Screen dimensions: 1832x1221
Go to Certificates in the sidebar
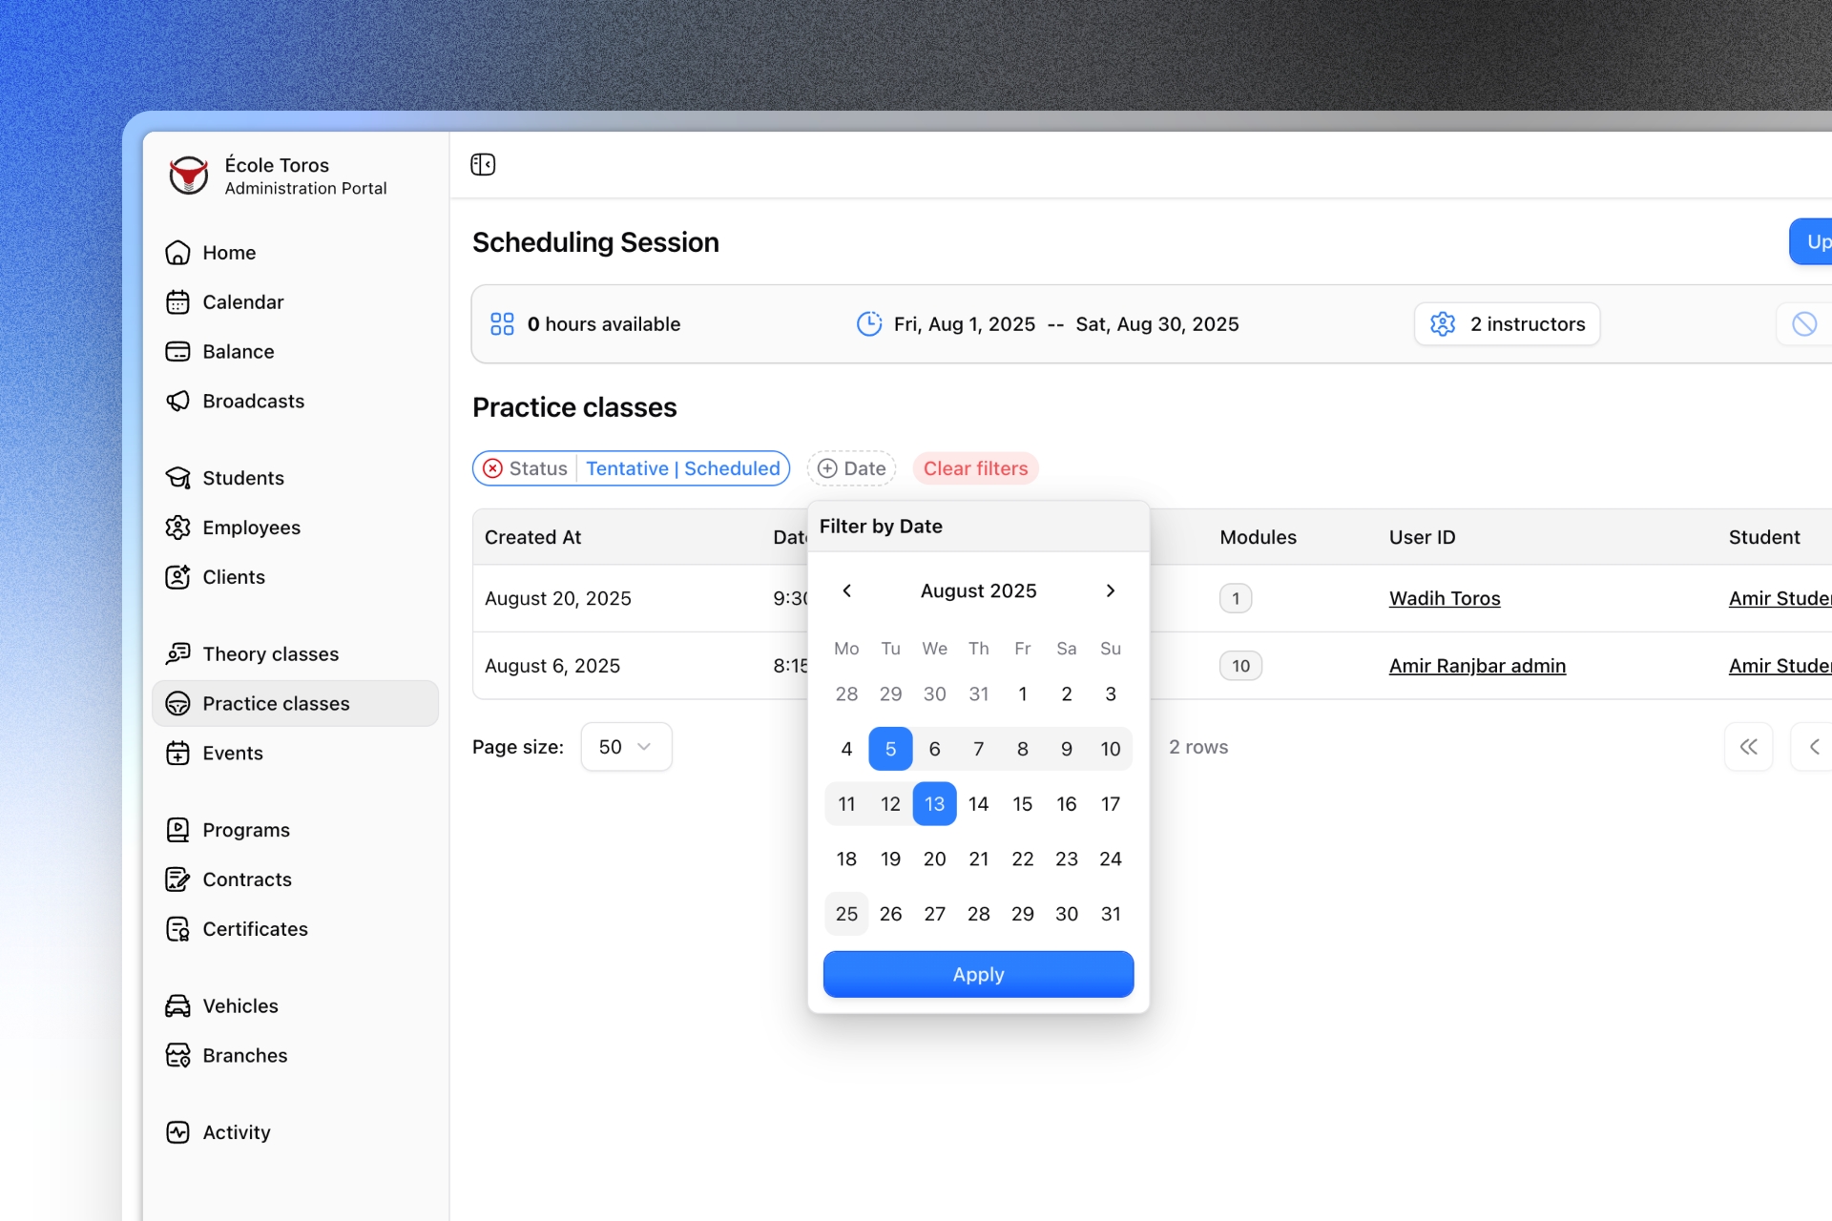click(255, 929)
